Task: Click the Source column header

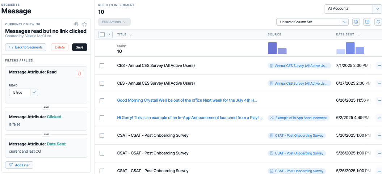Action: [x=274, y=35]
